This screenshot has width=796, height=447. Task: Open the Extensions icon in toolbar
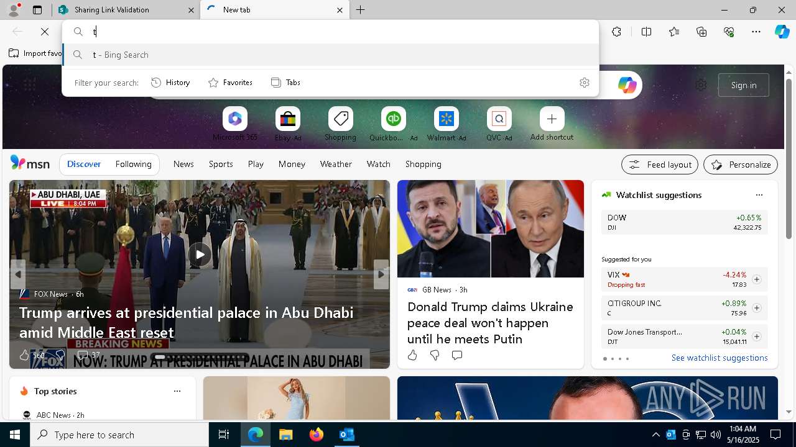pos(616,32)
